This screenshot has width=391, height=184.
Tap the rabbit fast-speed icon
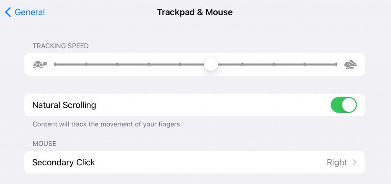pos(350,65)
